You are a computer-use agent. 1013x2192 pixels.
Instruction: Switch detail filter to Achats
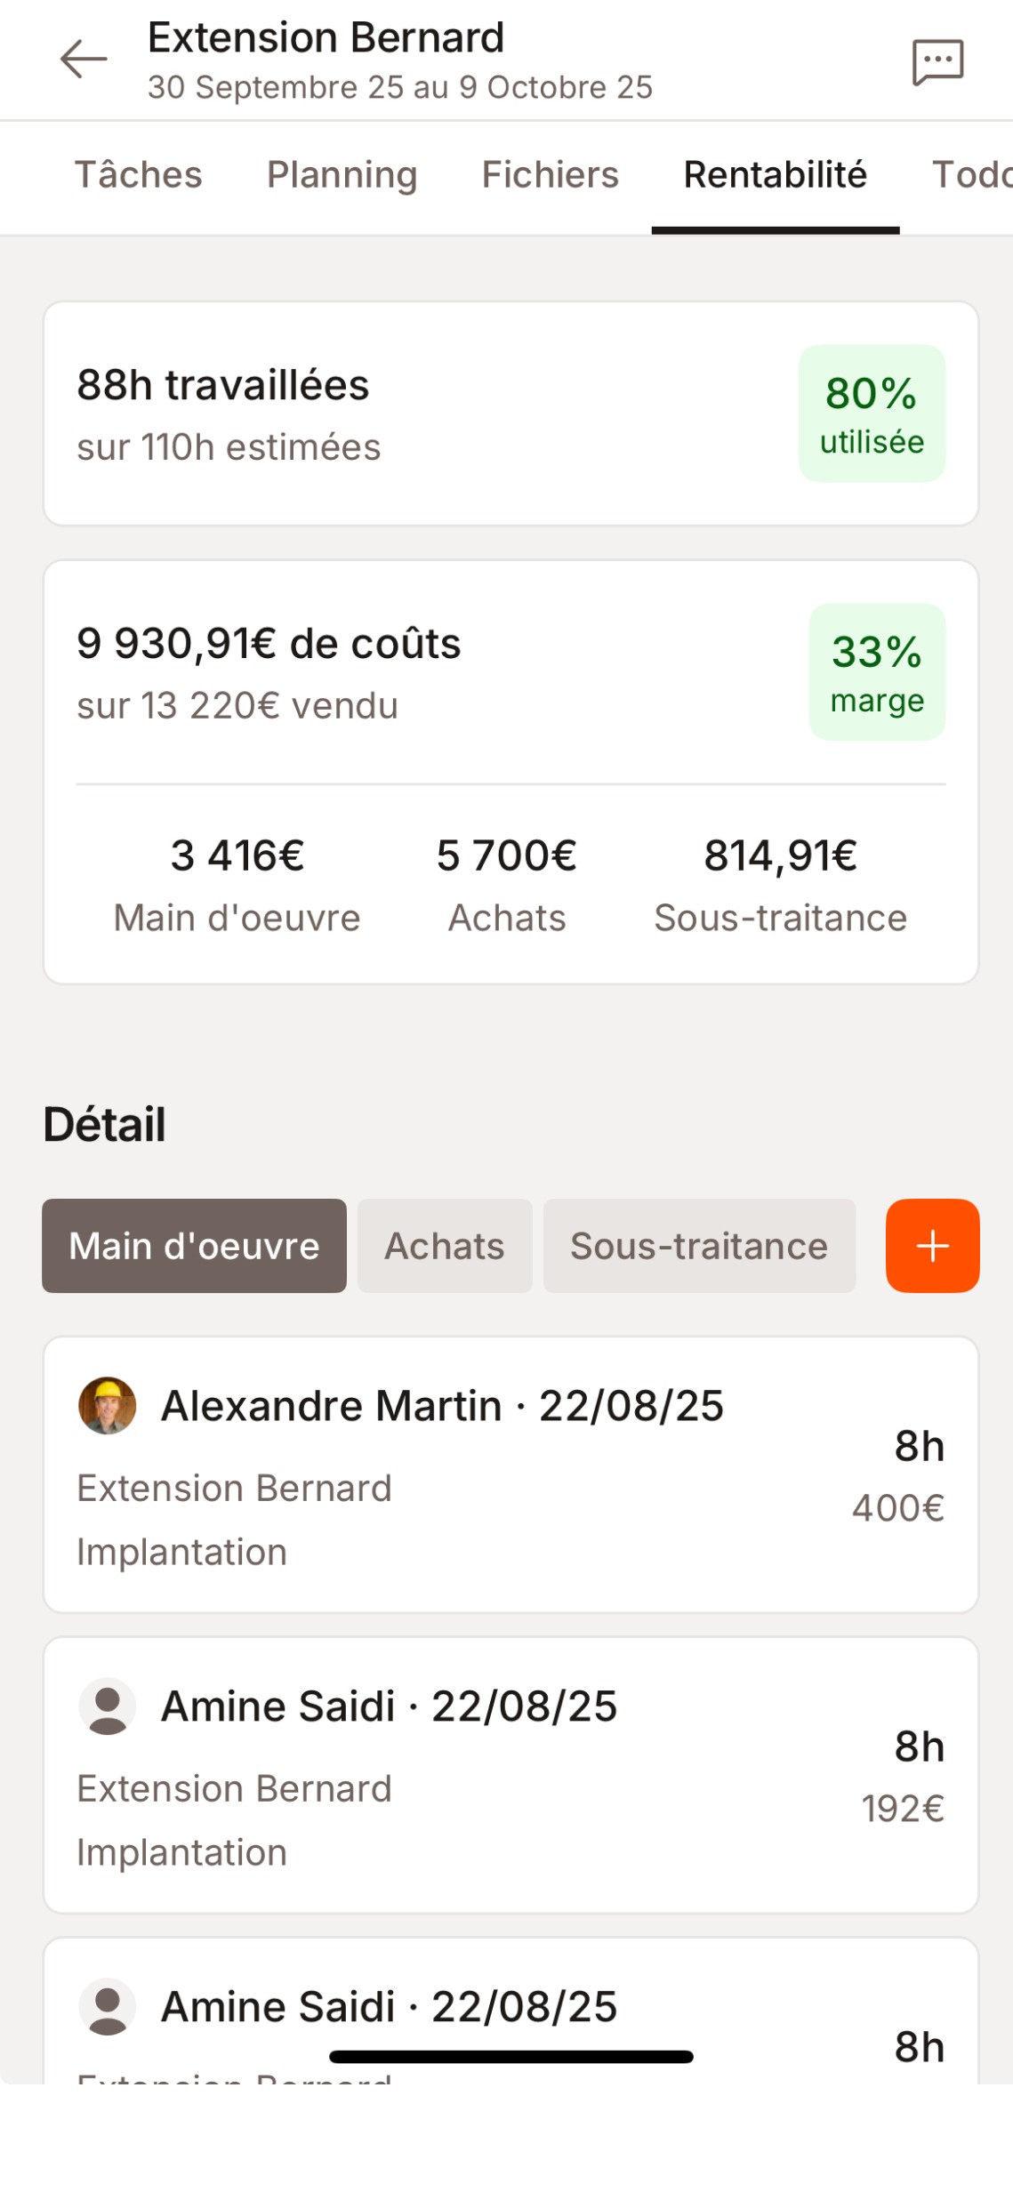445,1246
